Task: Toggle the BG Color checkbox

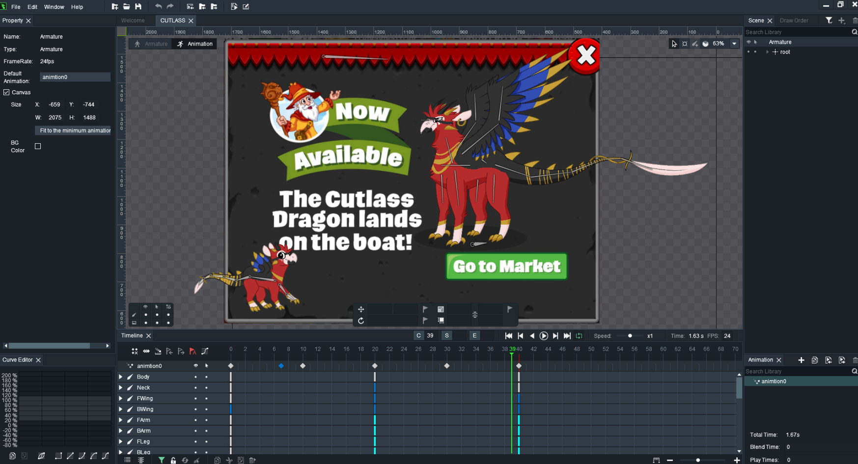Action: (x=38, y=146)
